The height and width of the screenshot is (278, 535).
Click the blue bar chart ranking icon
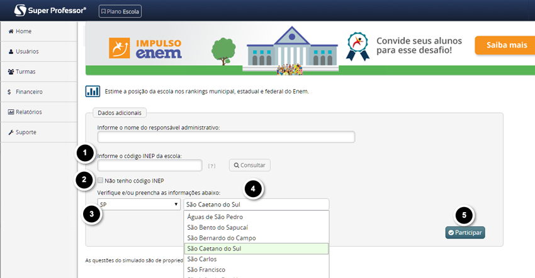(x=93, y=91)
